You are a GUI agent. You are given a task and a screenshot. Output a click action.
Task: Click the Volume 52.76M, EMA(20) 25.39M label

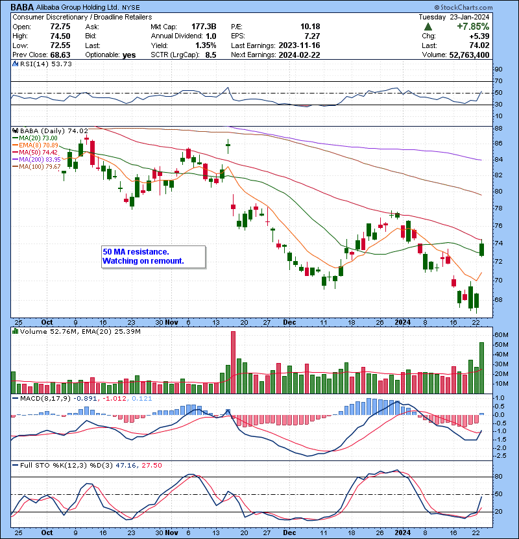point(80,332)
